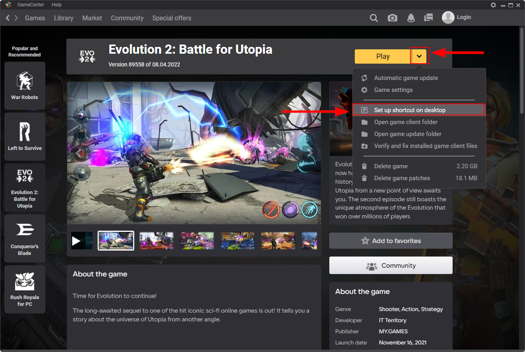Open the chat messages icon
Screen dimensions: 525x352
pyautogui.click(x=428, y=18)
